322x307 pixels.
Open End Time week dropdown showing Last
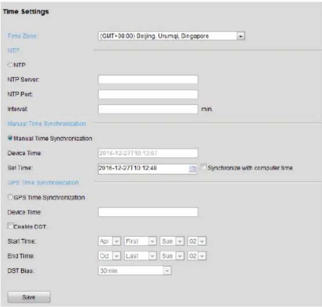(x=140, y=256)
